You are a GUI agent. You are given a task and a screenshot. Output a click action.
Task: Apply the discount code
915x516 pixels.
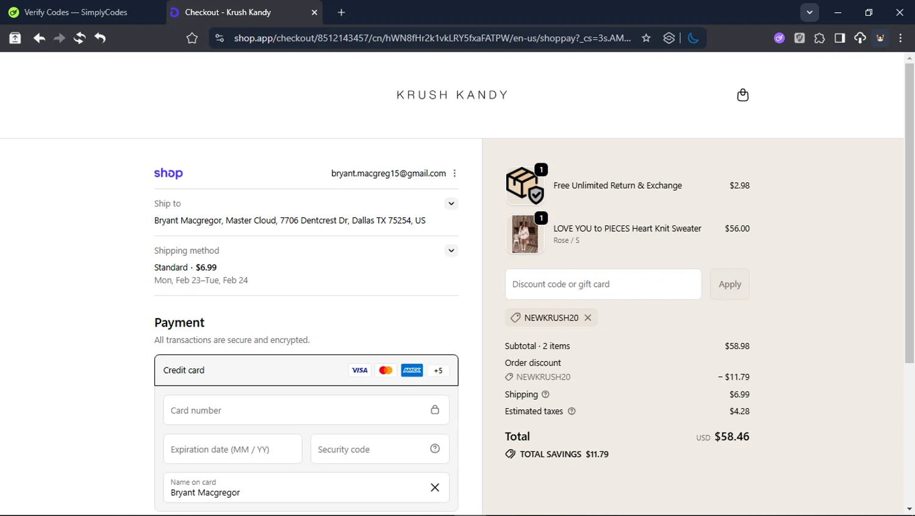point(730,284)
